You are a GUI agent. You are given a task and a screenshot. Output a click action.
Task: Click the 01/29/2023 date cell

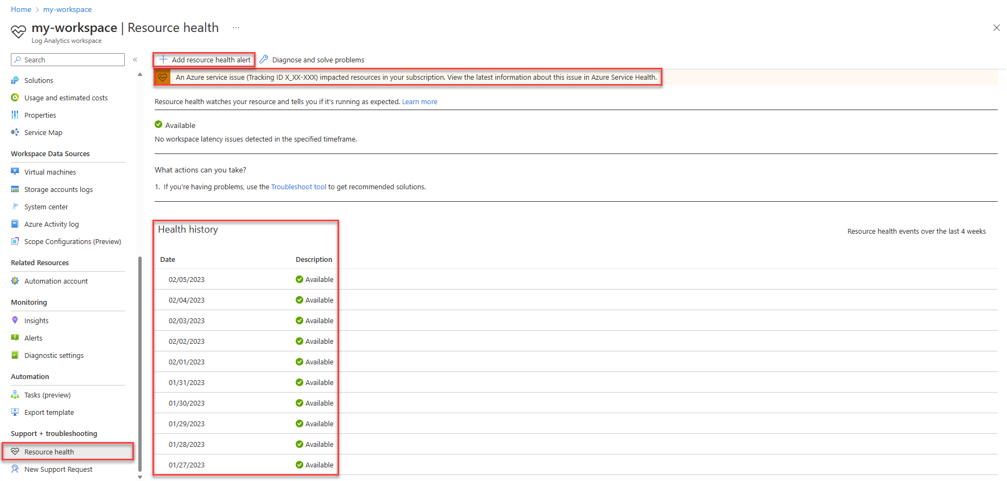click(187, 424)
